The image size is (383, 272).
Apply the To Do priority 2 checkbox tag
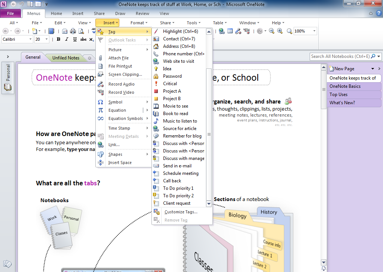(156, 196)
